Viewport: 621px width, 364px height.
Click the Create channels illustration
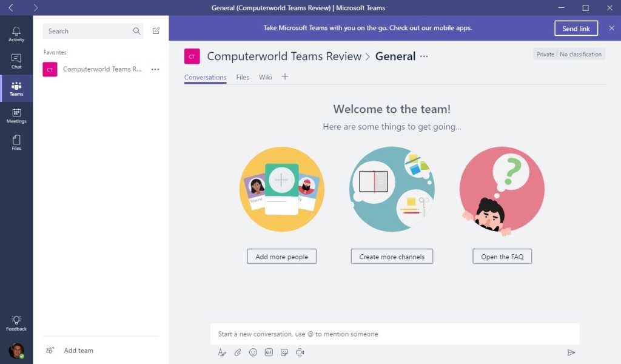[392, 189]
